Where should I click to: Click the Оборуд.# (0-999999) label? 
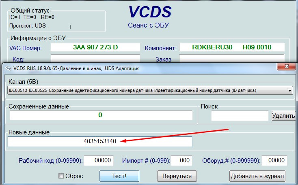pos(231,161)
